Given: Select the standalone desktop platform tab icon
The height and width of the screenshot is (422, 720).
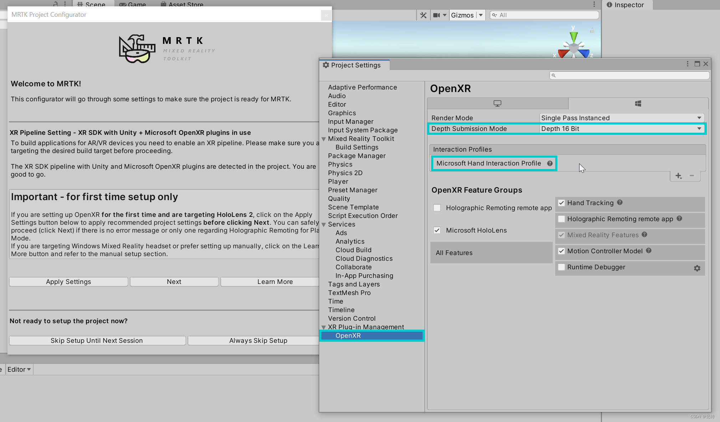Looking at the screenshot, I should pos(497,103).
